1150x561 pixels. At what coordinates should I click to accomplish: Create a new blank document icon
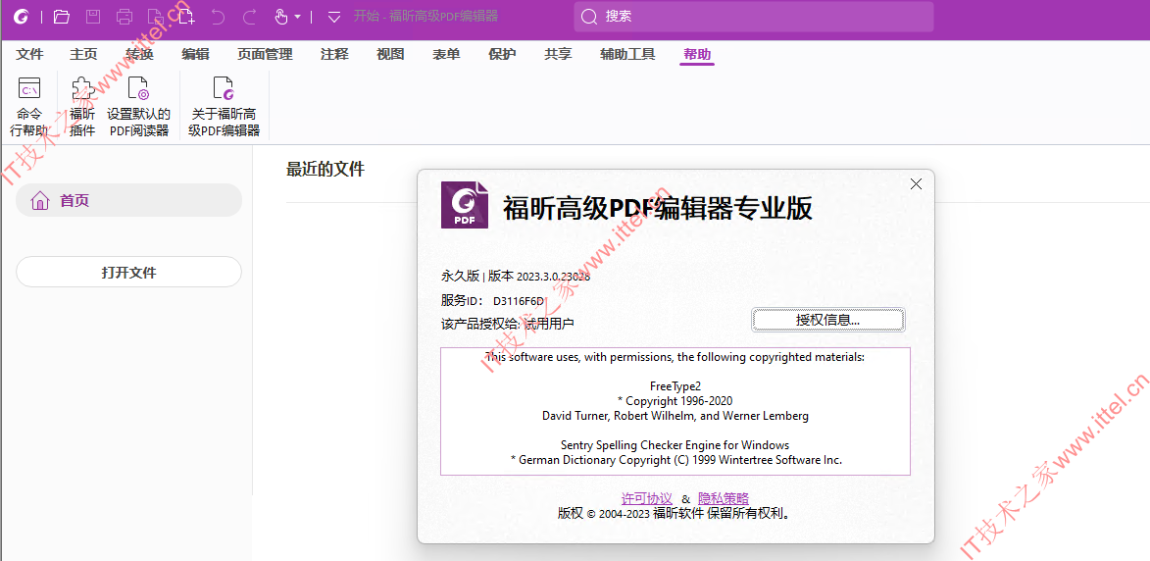click(x=186, y=16)
